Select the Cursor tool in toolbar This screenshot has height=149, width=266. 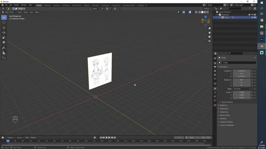[x=4, y=22]
